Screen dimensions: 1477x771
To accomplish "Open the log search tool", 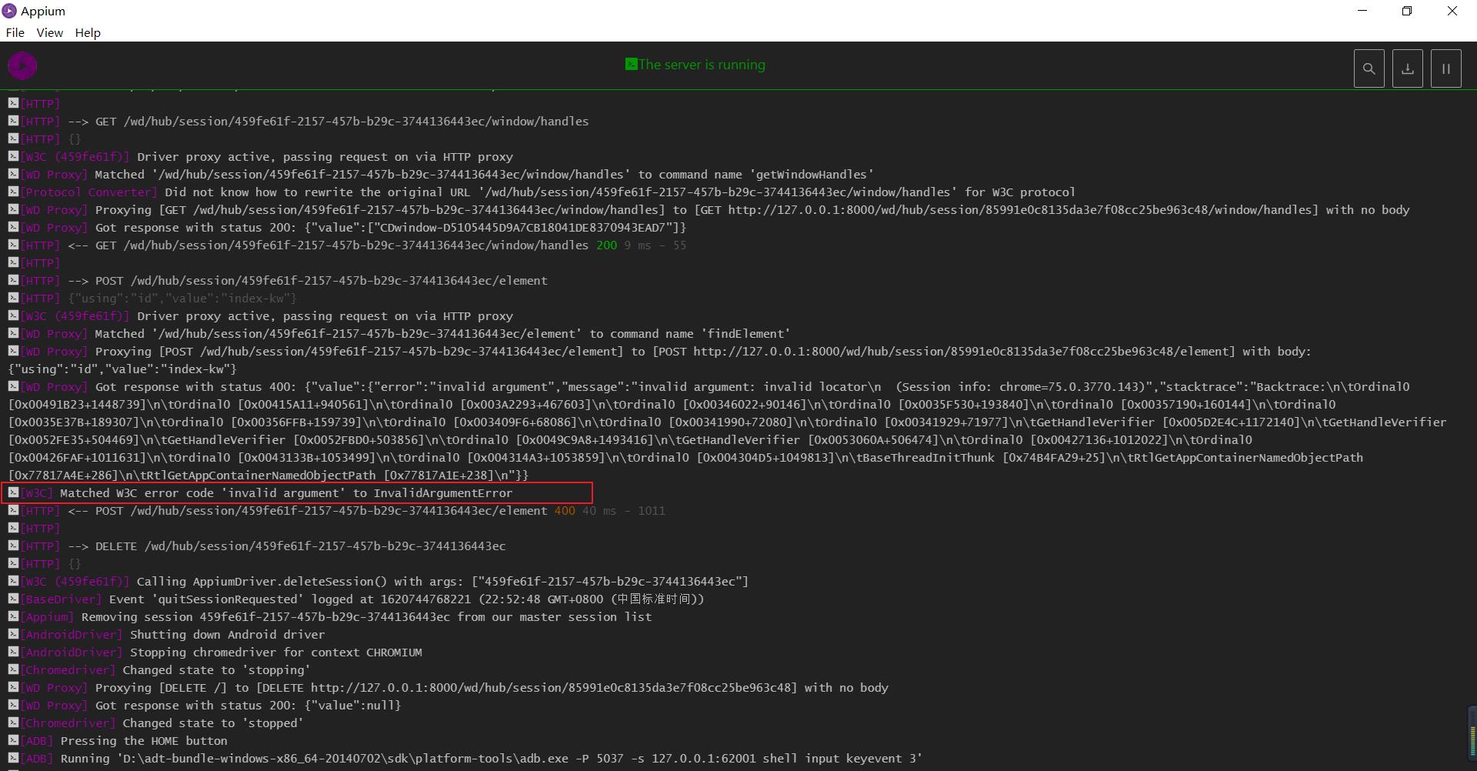I will click(x=1369, y=68).
